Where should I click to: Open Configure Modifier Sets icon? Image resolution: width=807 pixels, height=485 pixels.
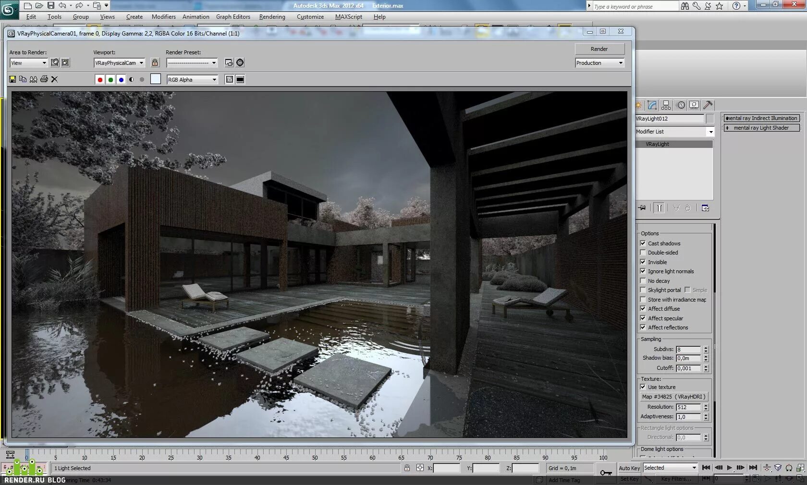pos(705,208)
